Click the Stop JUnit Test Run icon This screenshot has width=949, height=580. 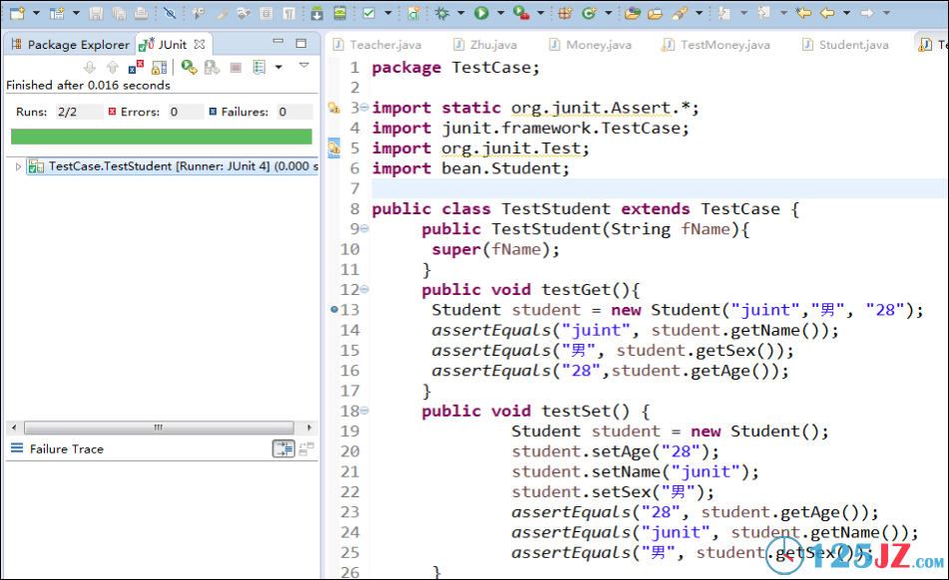tap(237, 67)
